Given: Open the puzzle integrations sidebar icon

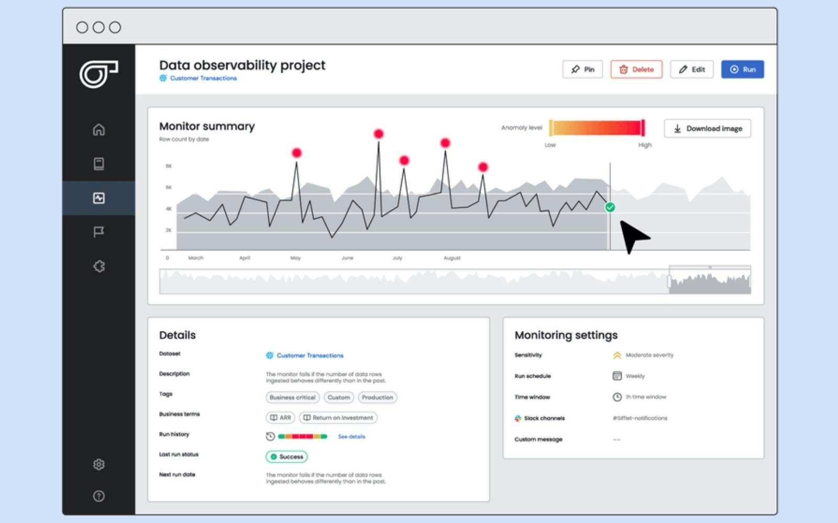Looking at the screenshot, I should 98,266.
